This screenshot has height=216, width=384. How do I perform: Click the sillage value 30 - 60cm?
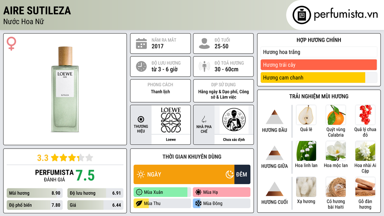pyautogui.click(x=226, y=69)
